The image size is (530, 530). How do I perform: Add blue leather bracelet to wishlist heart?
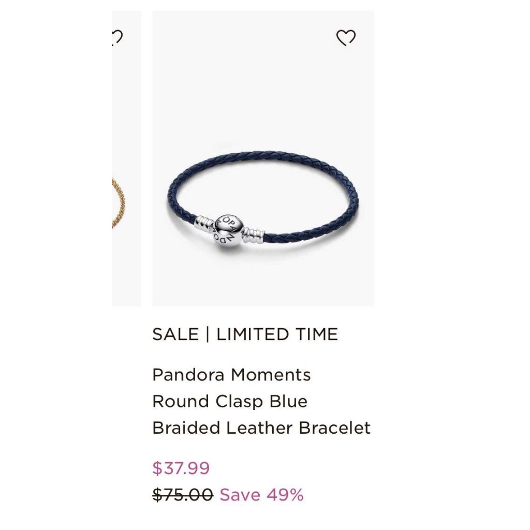346,37
